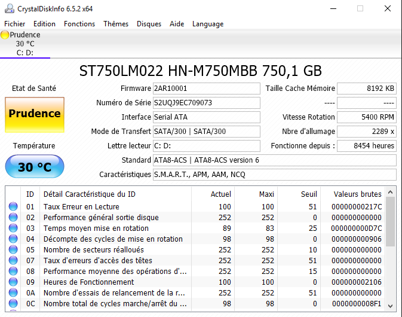Click the scrollbar up arrow in SMART list

pos(390,192)
